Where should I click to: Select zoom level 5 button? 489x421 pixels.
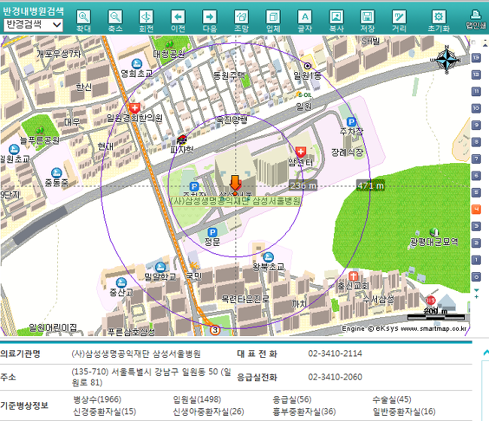tap(476, 192)
